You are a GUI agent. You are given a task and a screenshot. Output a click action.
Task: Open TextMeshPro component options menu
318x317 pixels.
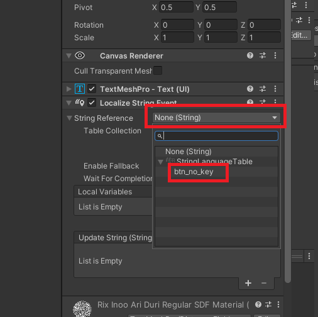pyautogui.click(x=275, y=89)
